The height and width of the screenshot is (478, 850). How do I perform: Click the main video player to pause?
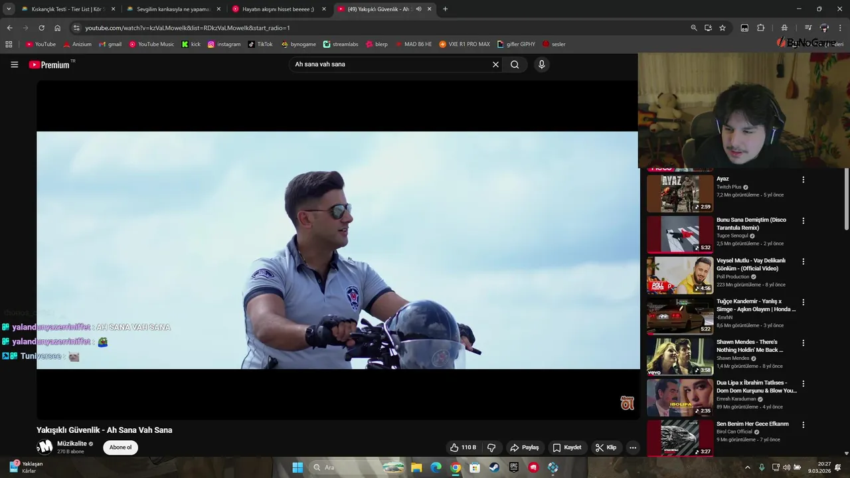click(x=337, y=250)
